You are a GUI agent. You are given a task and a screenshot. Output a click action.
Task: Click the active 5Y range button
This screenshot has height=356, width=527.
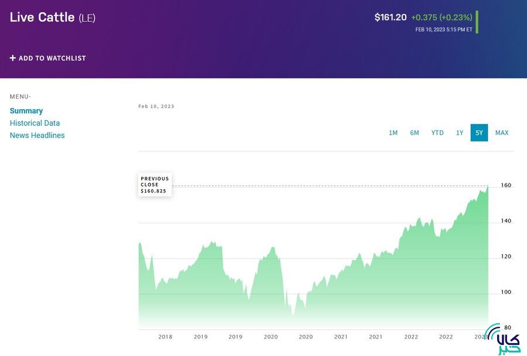point(479,133)
